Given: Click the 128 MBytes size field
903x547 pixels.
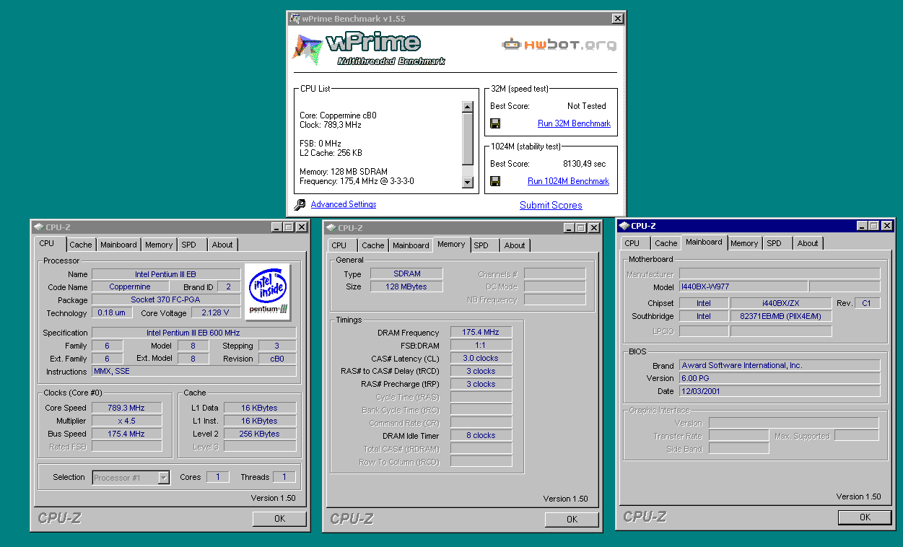Looking at the screenshot, I should pos(406,287).
